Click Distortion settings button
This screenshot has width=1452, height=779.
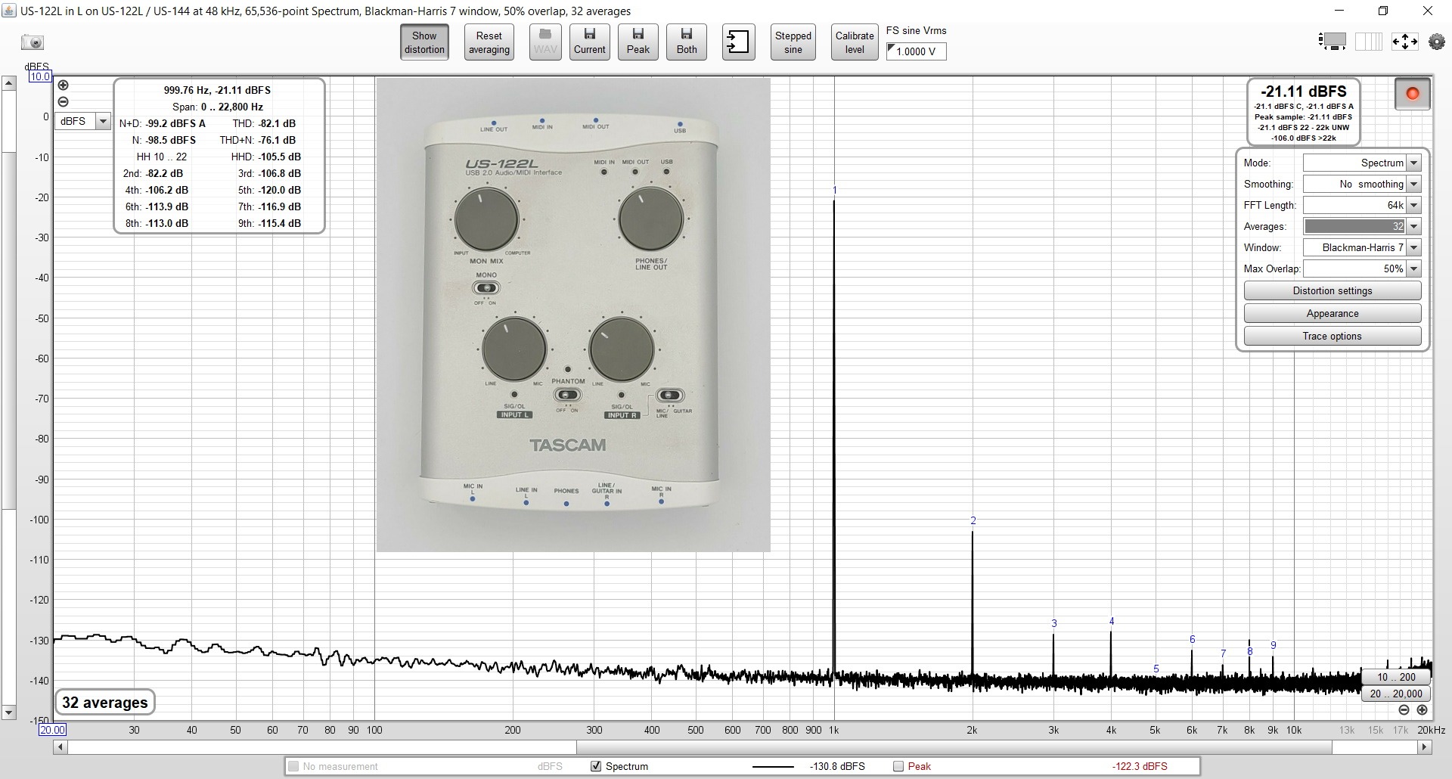[1333, 290]
